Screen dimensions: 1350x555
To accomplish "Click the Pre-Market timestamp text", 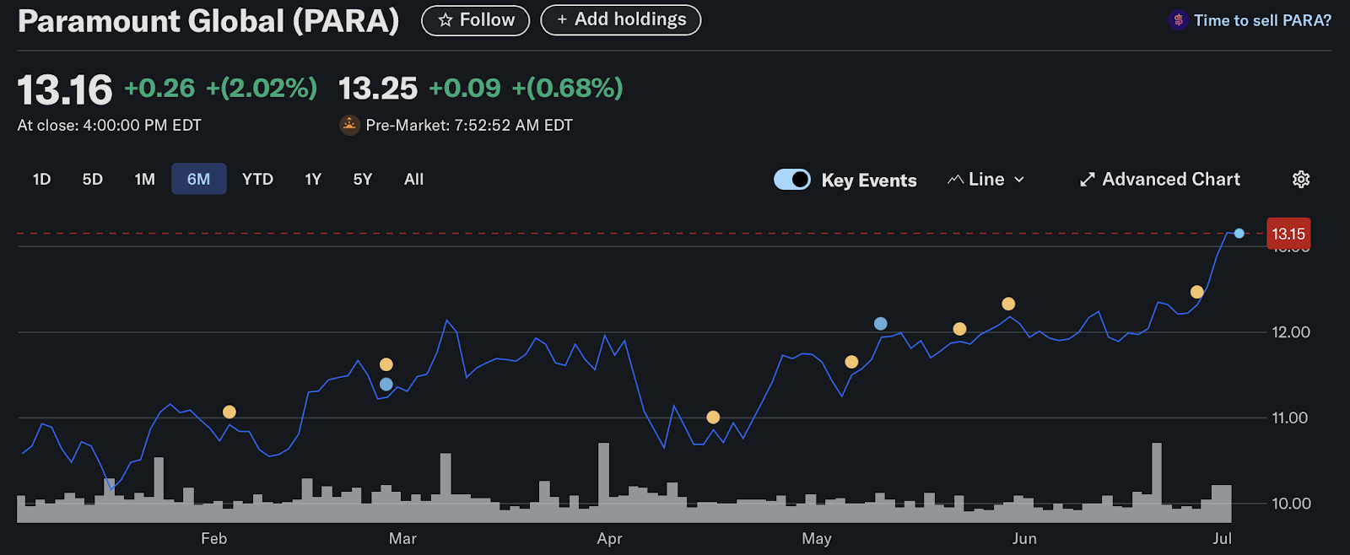I will pyautogui.click(x=469, y=126).
